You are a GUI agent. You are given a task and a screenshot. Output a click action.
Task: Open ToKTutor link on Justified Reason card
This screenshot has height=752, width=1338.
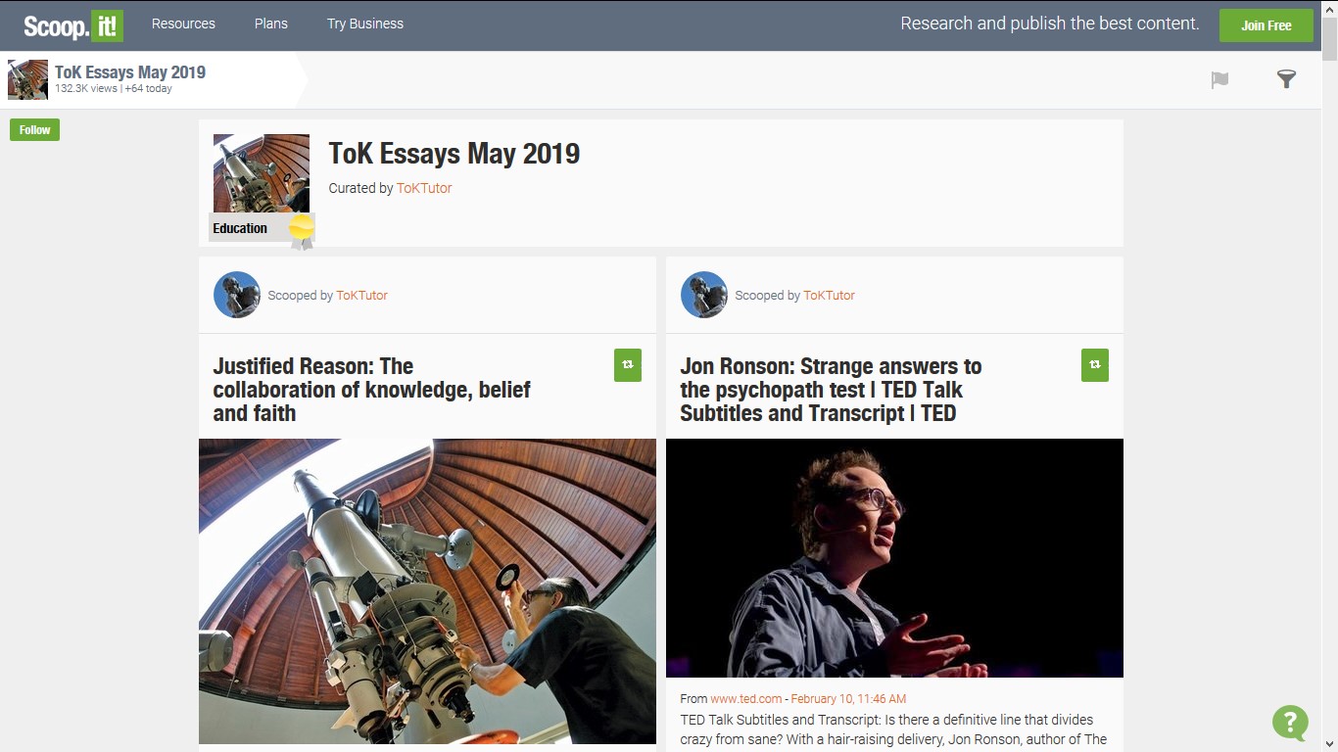tap(361, 295)
